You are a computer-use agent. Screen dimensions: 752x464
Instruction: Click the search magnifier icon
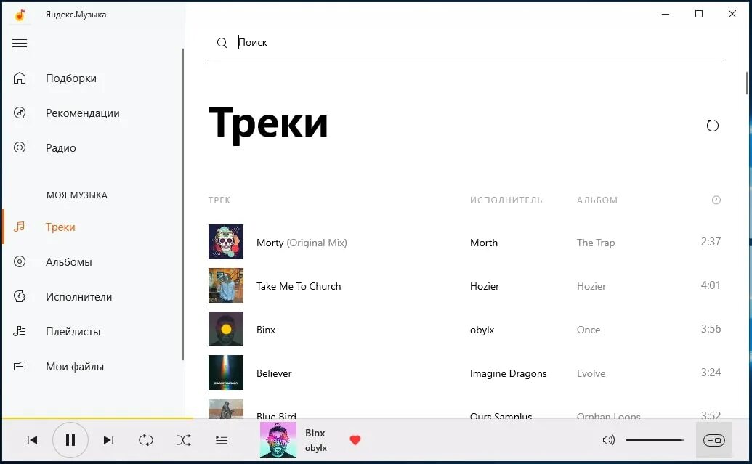pyautogui.click(x=222, y=43)
